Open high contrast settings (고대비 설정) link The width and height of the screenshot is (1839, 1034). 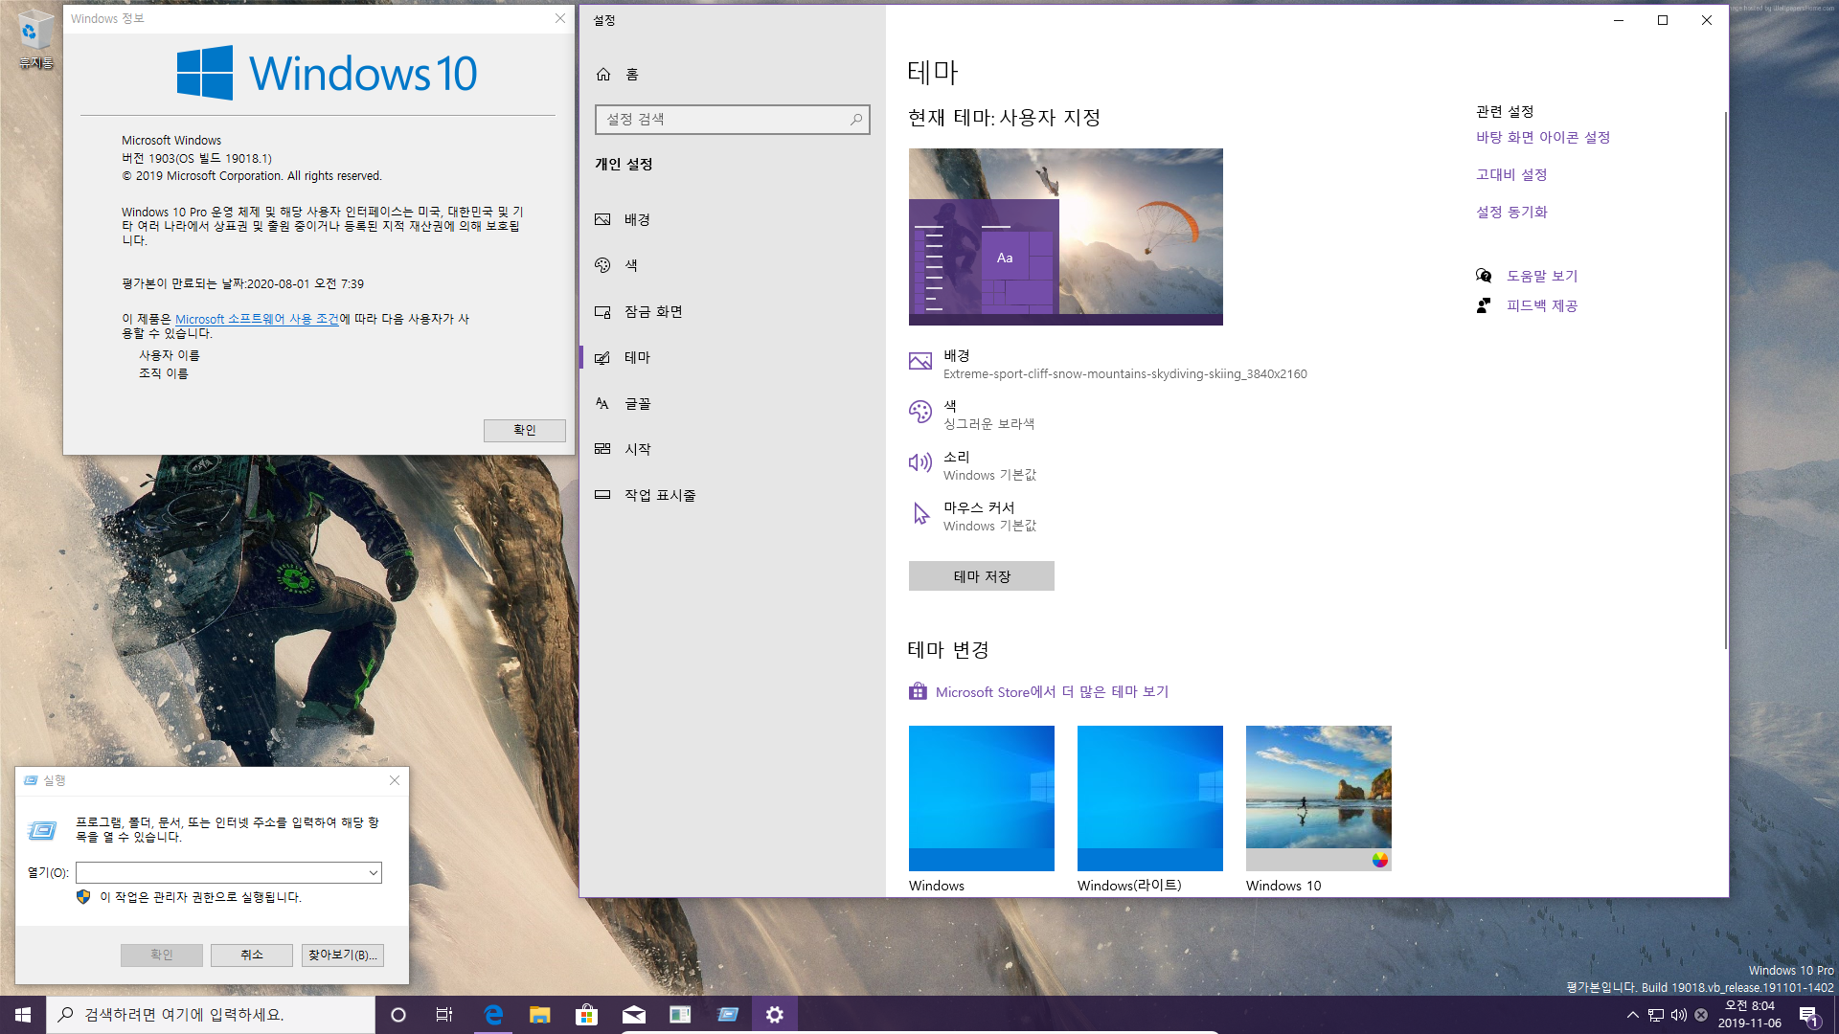point(1511,175)
